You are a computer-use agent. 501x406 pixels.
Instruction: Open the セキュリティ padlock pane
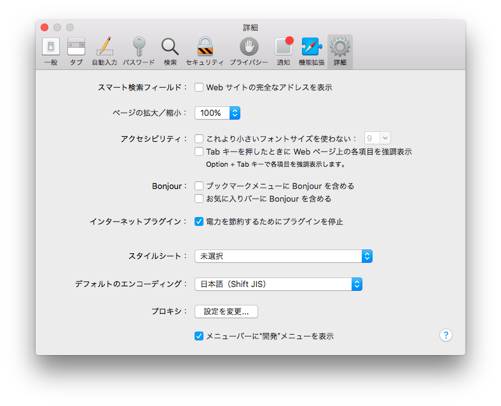205,52
